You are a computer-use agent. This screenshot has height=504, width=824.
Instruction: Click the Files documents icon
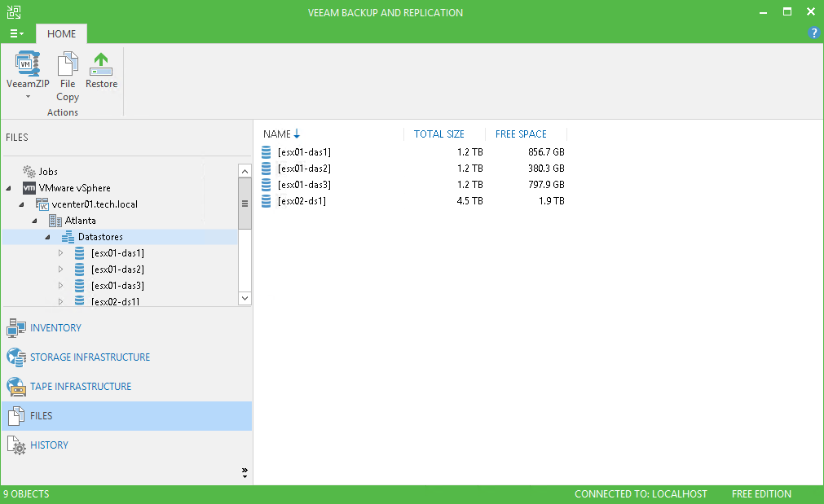[15, 416]
